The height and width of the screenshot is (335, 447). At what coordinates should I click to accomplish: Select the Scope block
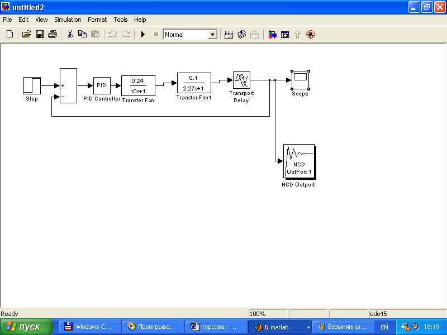[300, 80]
